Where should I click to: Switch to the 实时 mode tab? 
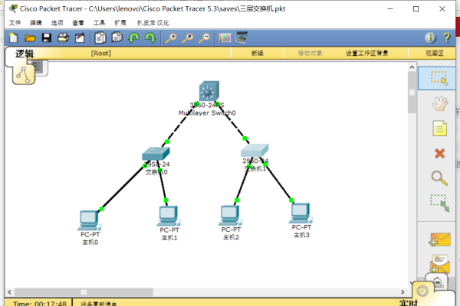pos(408,302)
